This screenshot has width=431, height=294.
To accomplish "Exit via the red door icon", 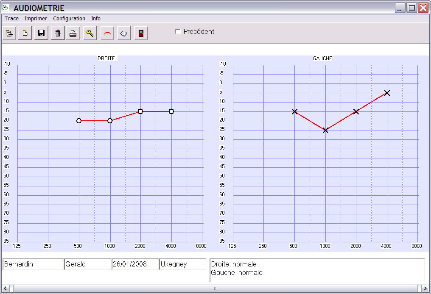I will 141,33.
